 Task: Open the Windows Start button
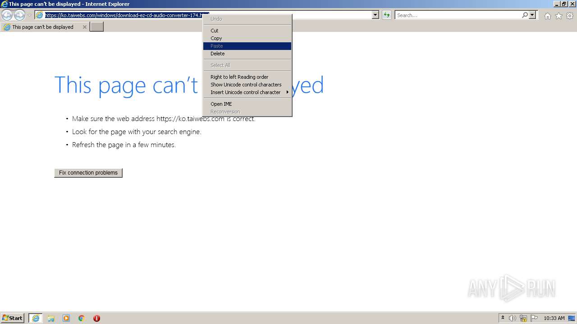coord(13,318)
